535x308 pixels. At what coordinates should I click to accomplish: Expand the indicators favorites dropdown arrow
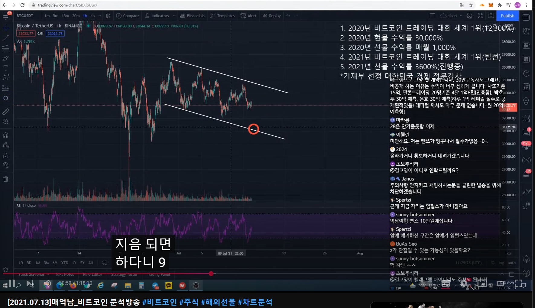click(x=174, y=16)
